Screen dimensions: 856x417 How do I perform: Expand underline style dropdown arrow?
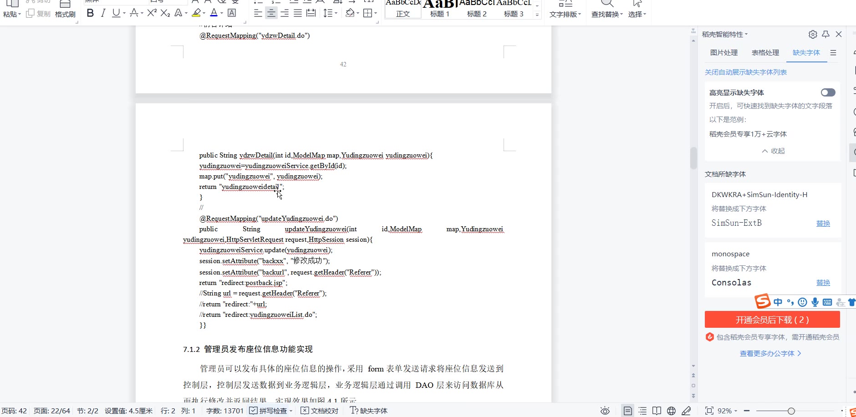[x=124, y=14]
